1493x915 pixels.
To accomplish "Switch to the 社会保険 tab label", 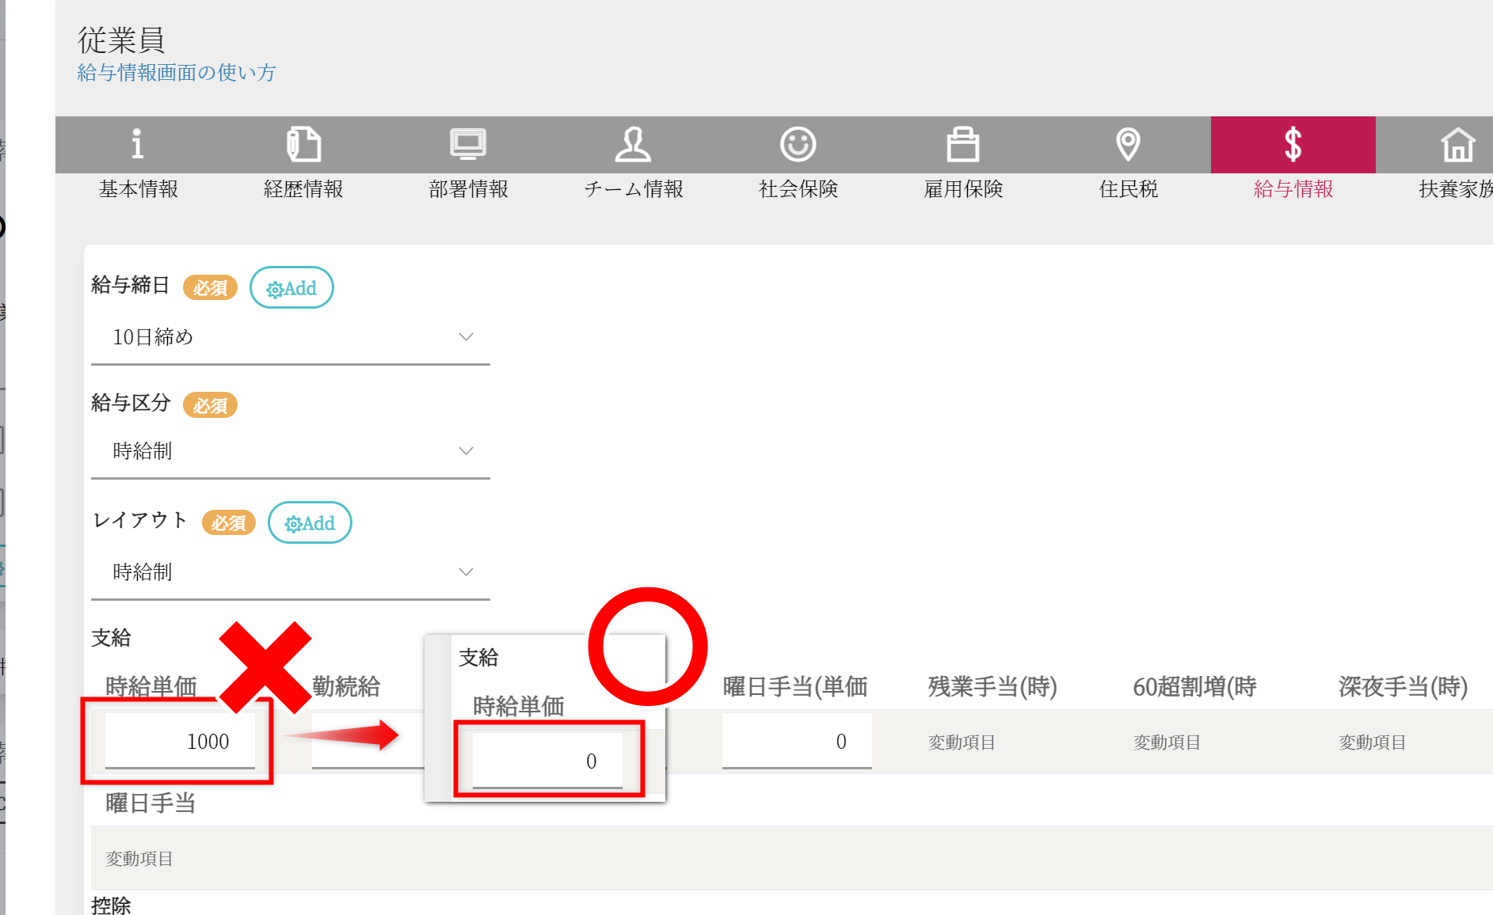I will click(x=798, y=189).
